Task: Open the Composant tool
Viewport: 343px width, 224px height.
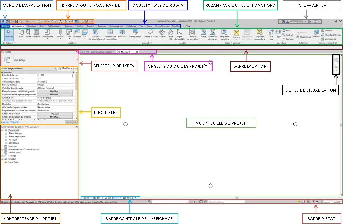Action: pos(47,34)
